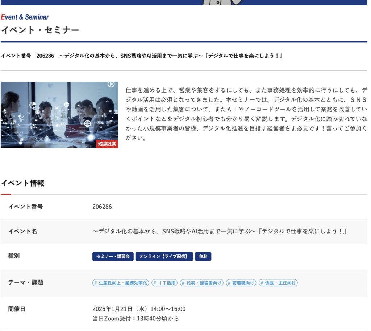
Task: Select the セミナー・講習会 category tag
Action: tap(113, 257)
